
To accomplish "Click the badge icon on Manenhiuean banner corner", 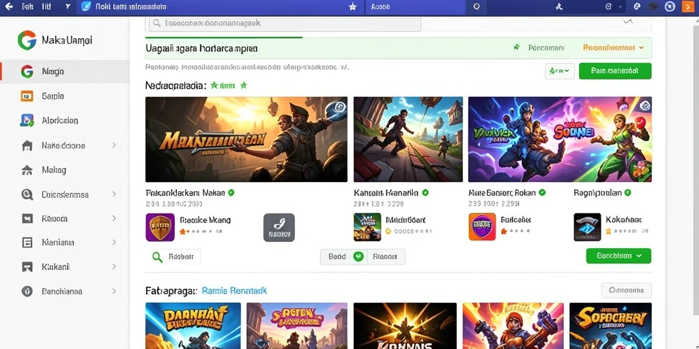I will point(339,107).
